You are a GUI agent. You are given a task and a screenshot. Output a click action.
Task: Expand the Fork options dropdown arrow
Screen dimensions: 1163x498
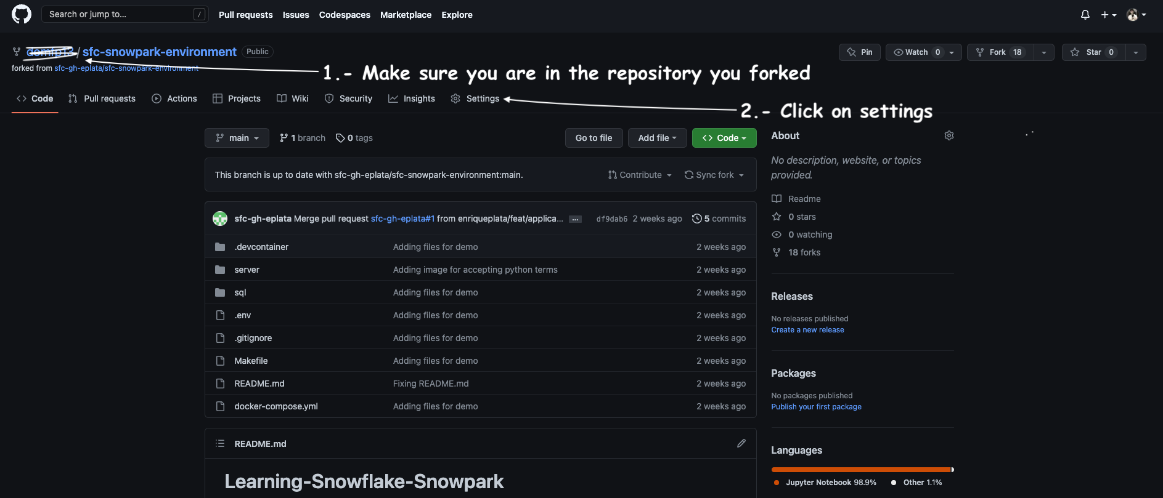(x=1044, y=52)
